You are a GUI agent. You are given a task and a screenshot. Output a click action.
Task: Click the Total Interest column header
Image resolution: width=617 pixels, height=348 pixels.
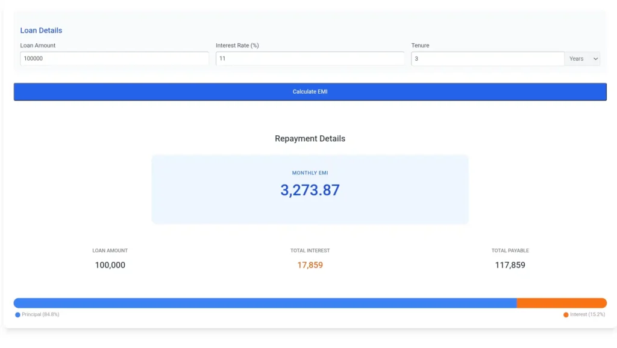click(x=310, y=251)
